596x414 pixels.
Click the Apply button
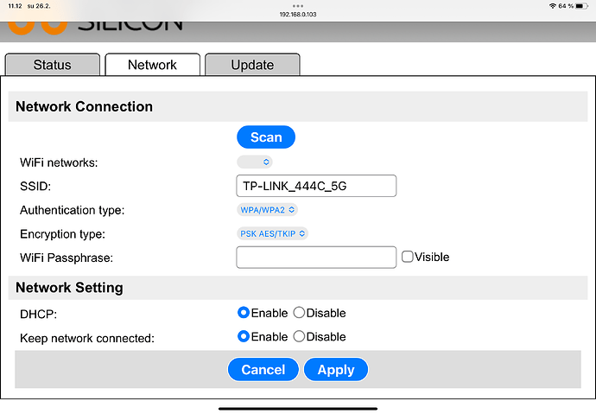336,369
